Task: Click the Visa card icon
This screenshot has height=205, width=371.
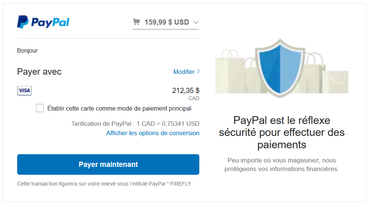Action: click(24, 91)
